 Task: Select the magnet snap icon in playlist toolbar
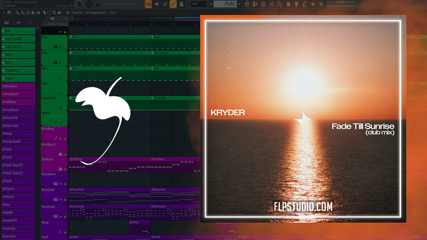point(9,13)
